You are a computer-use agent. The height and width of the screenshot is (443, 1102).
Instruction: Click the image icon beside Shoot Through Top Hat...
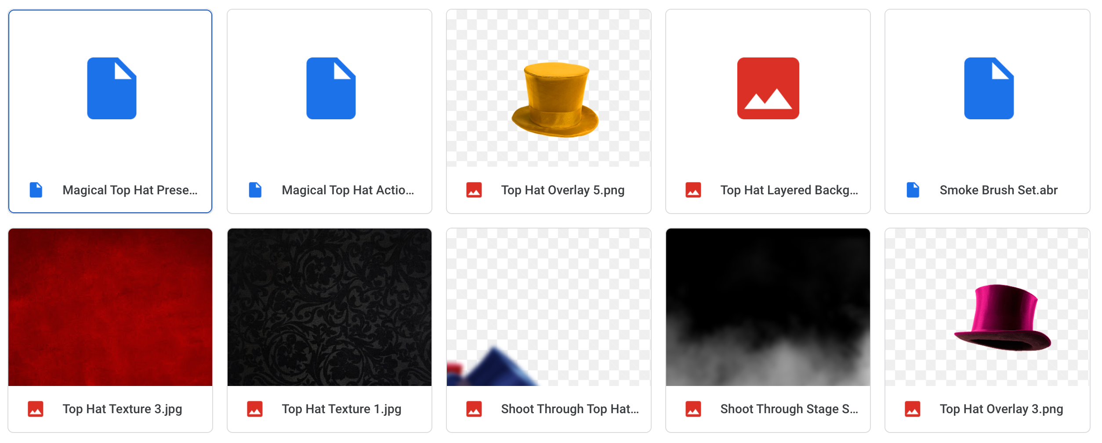tap(474, 409)
